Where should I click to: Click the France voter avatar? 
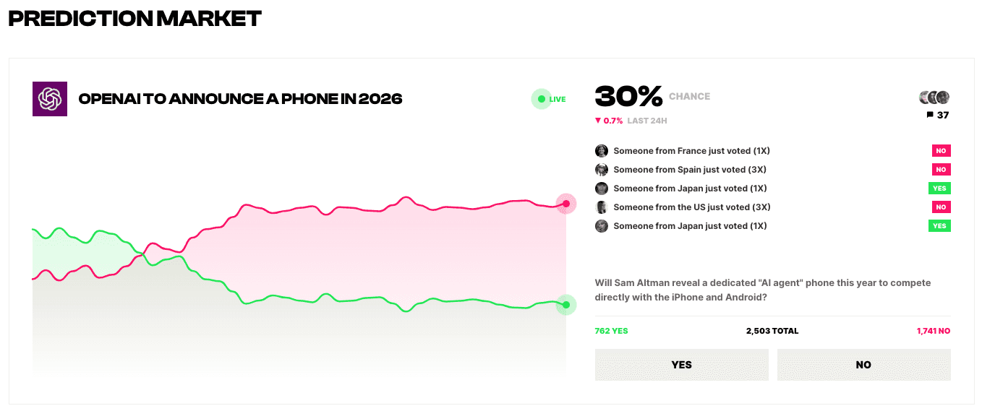pos(602,151)
